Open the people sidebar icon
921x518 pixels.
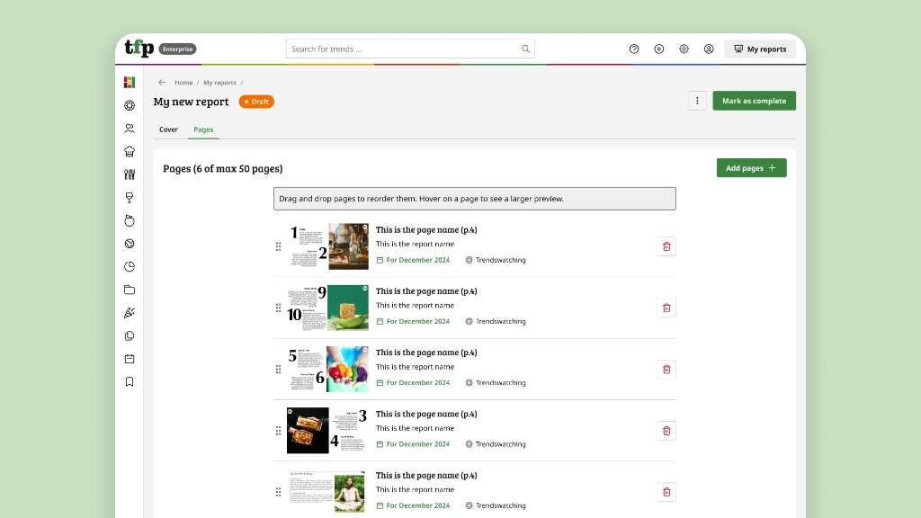click(130, 128)
